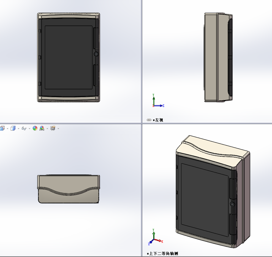Select the round door lock in the isometric view
The width and height of the screenshot is (272, 257).
[x=232, y=204]
